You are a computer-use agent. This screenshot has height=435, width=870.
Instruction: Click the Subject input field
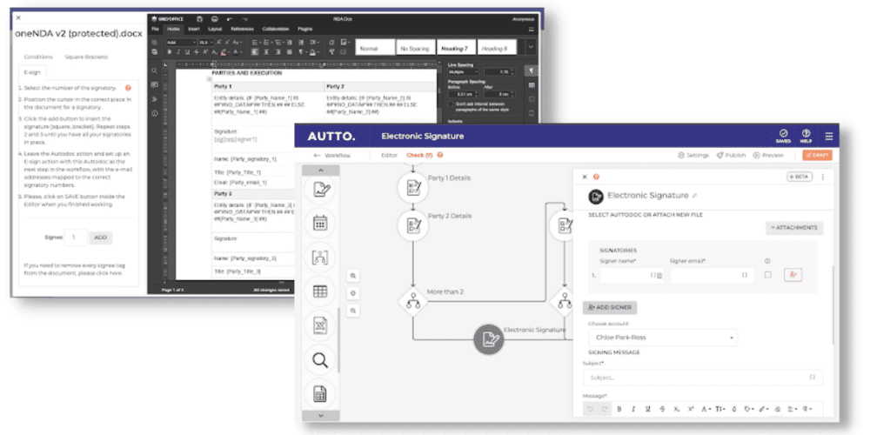tap(702, 378)
